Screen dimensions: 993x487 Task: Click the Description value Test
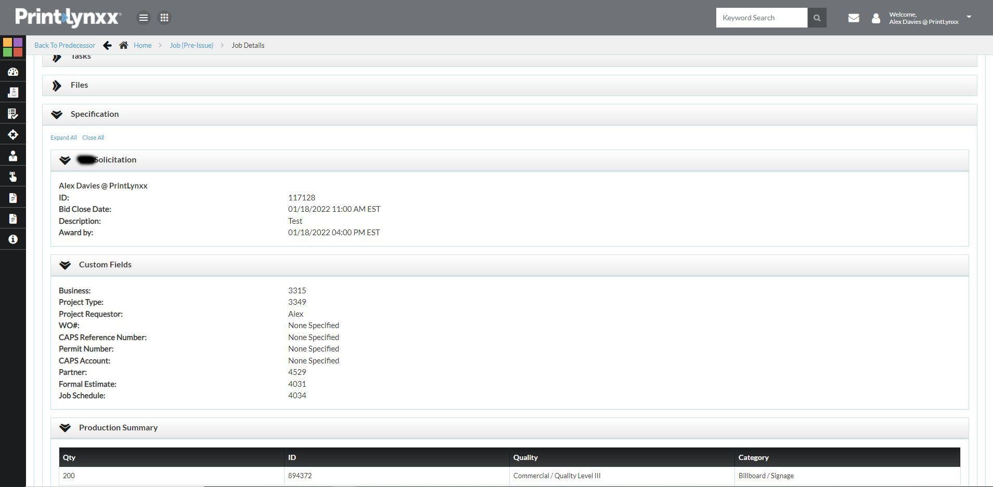(x=295, y=221)
